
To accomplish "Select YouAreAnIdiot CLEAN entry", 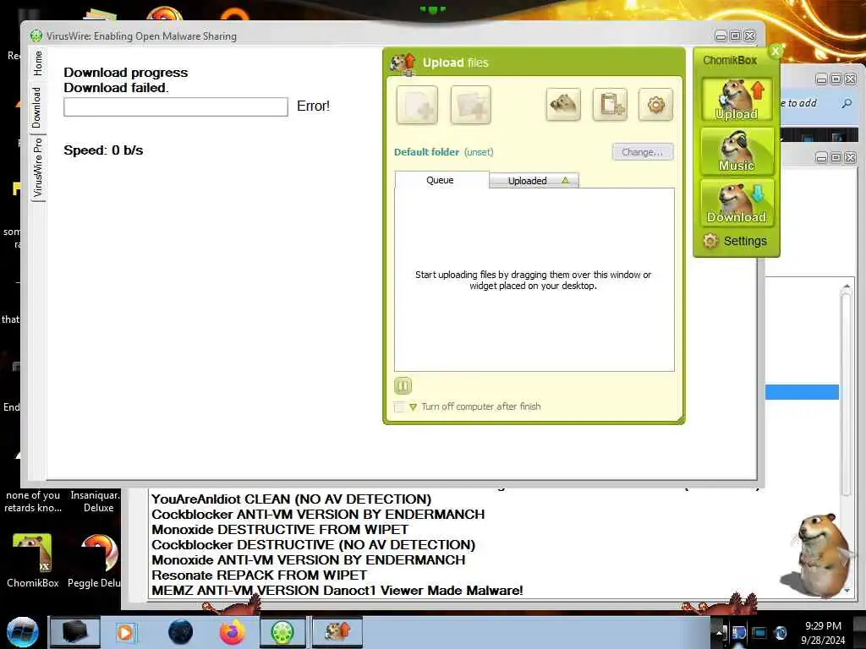I will [x=292, y=499].
